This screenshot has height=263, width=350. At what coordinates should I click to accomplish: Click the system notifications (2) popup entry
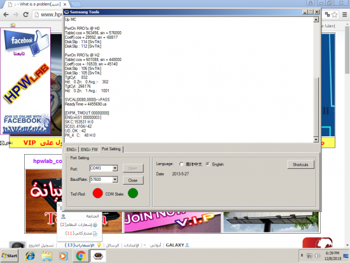[80, 225]
